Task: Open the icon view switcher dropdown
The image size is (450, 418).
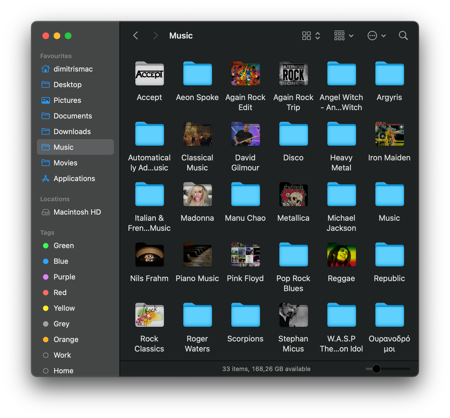Action: 311,36
